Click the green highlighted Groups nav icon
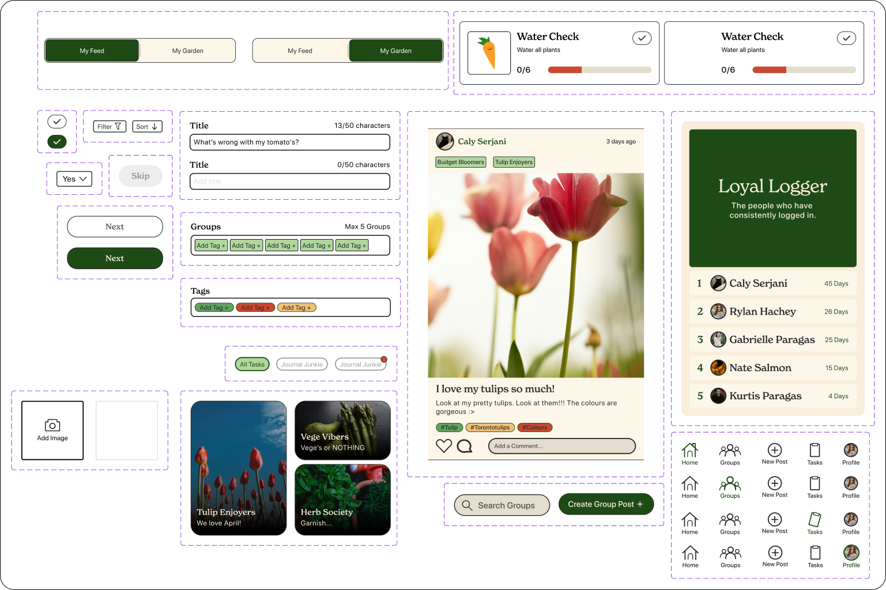Image resolution: width=886 pixels, height=590 pixels. click(x=730, y=483)
